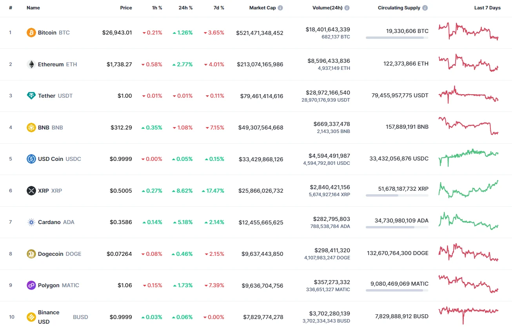Open the Volume(24h) info tooltip icon
This screenshot has width=512, height=330.
[x=347, y=7]
